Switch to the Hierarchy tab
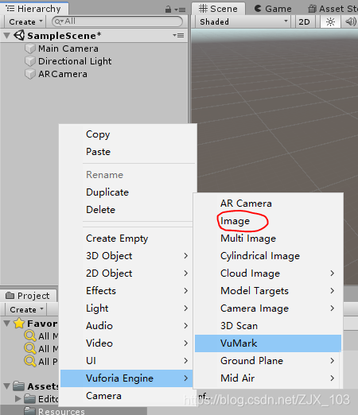 pos(34,9)
